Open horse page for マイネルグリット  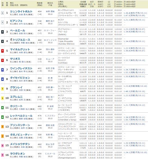click(x=20, y=49)
